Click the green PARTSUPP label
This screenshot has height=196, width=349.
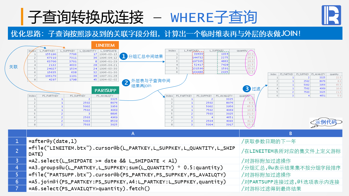click(x=105, y=90)
